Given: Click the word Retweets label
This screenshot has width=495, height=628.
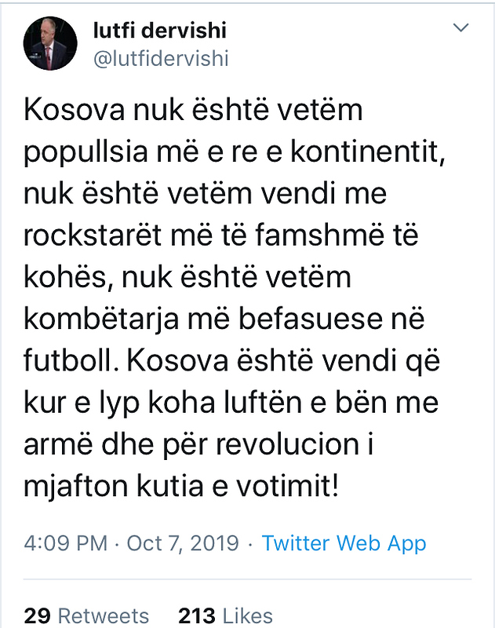Looking at the screenshot, I should click(104, 615).
